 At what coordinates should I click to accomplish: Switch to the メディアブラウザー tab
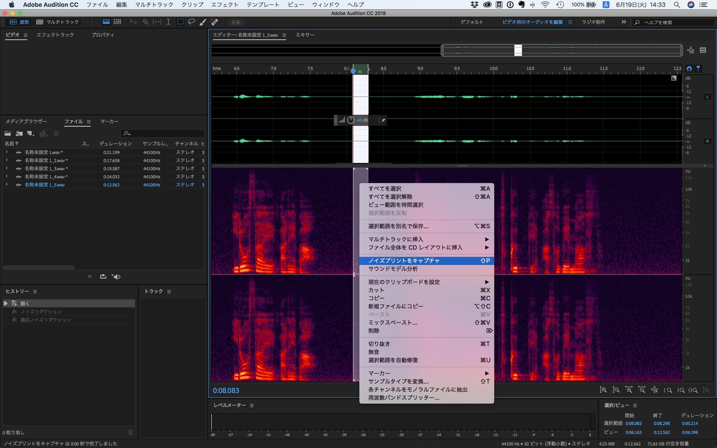pyautogui.click(x=26, y=122)
